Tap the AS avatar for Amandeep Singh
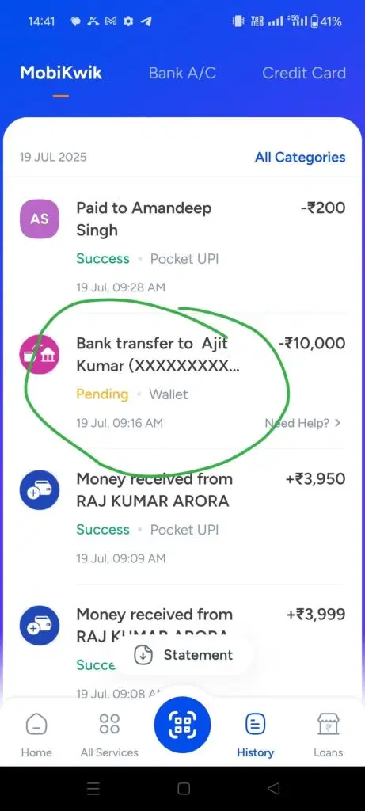This screenshot has width=365, height=811. click(40, 219)
